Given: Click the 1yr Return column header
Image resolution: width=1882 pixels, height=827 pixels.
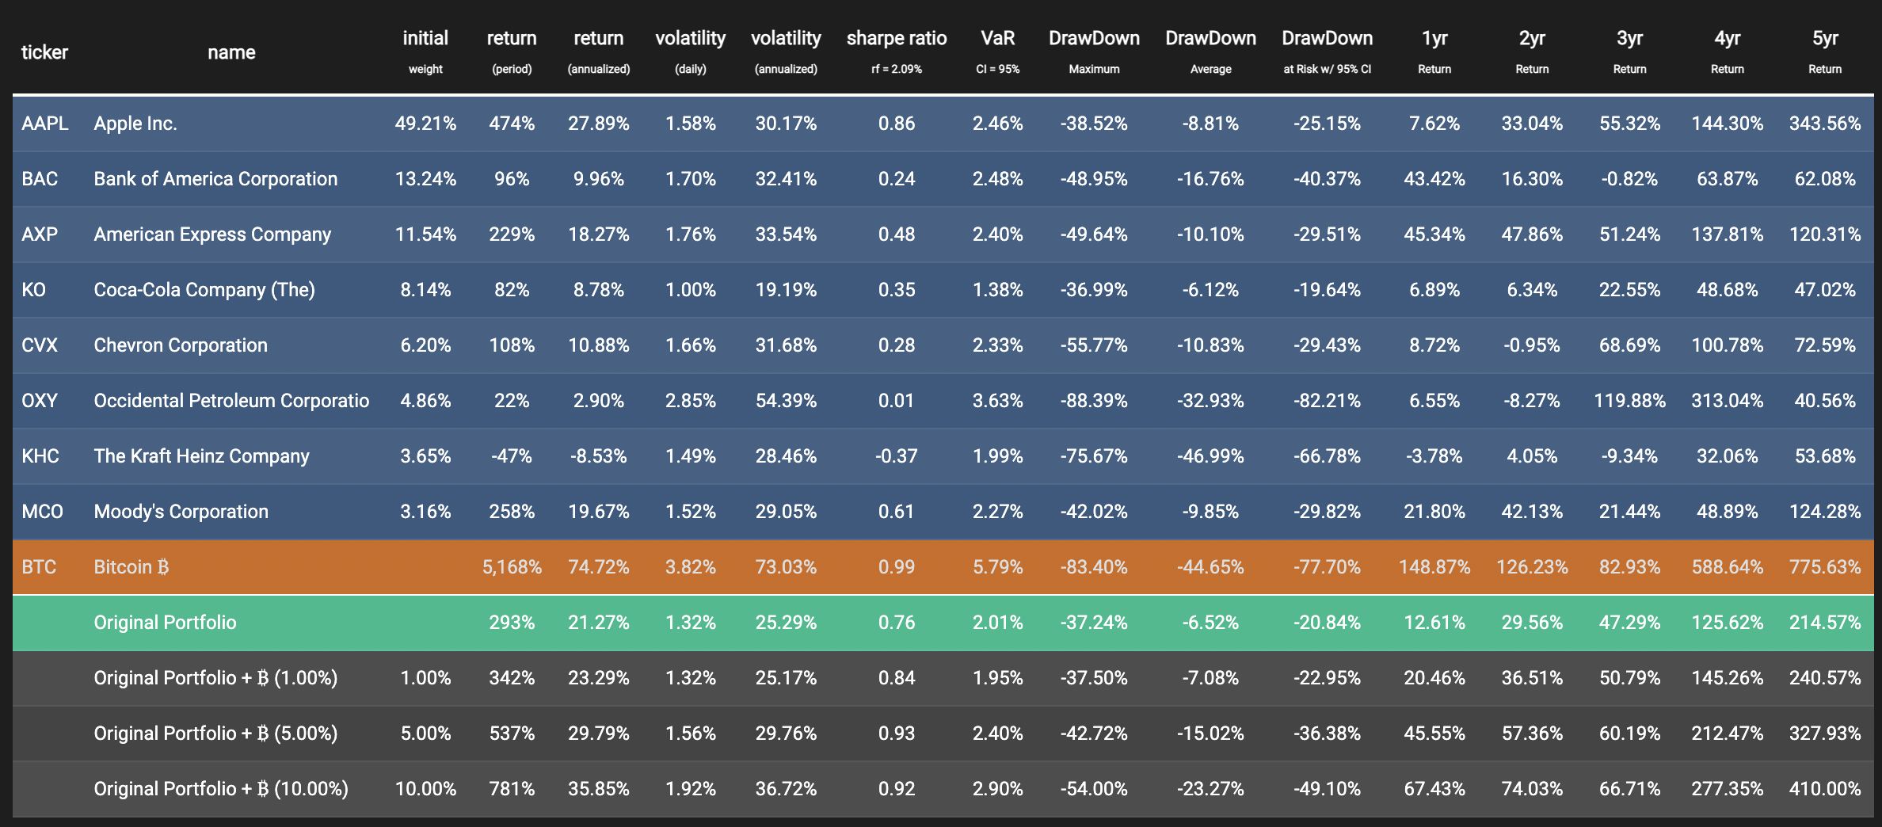Looking at the screenshot, I should [x=1434, y=51].
